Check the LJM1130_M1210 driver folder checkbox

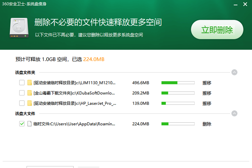point(22,83)
